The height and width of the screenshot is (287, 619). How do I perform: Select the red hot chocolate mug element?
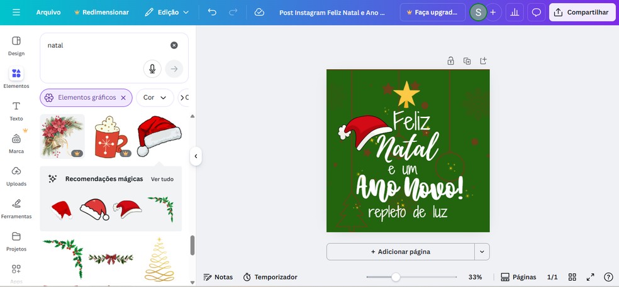(x=111, y=137)
